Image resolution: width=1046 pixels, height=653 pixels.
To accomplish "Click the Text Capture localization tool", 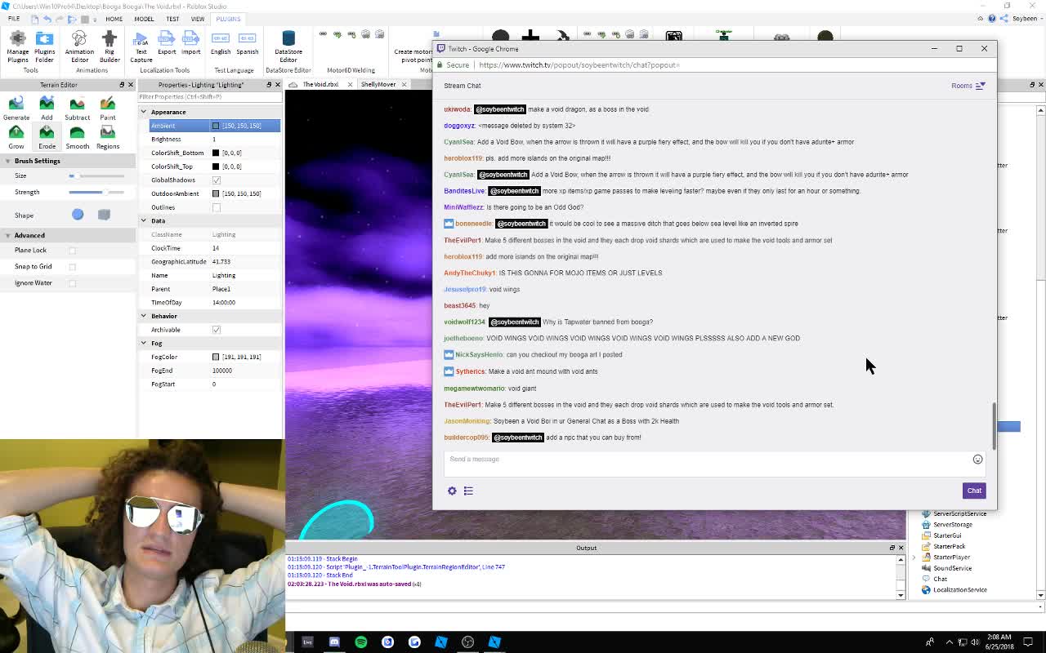I will (141, 47).
